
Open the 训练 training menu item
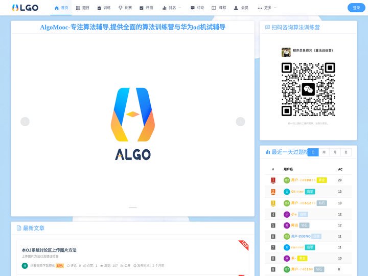[104, 8]
